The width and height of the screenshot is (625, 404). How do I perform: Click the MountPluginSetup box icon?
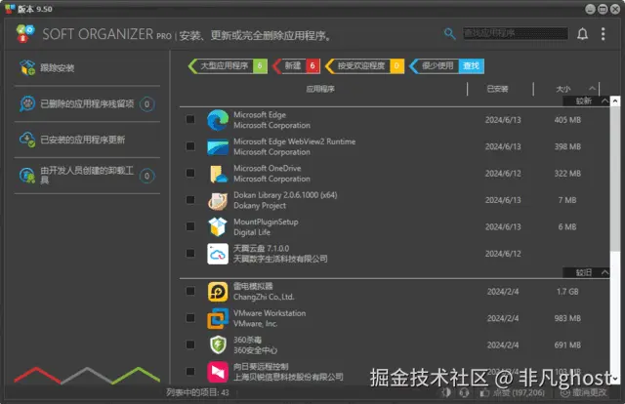(x=218, y=226)
